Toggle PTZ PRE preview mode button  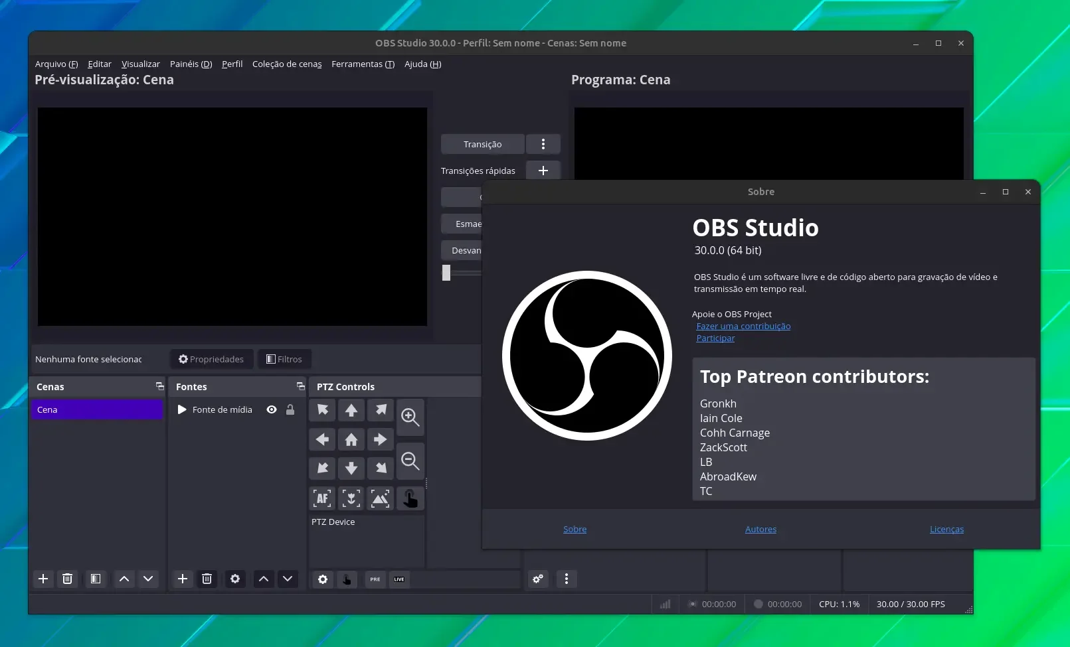tap(375, 579)
